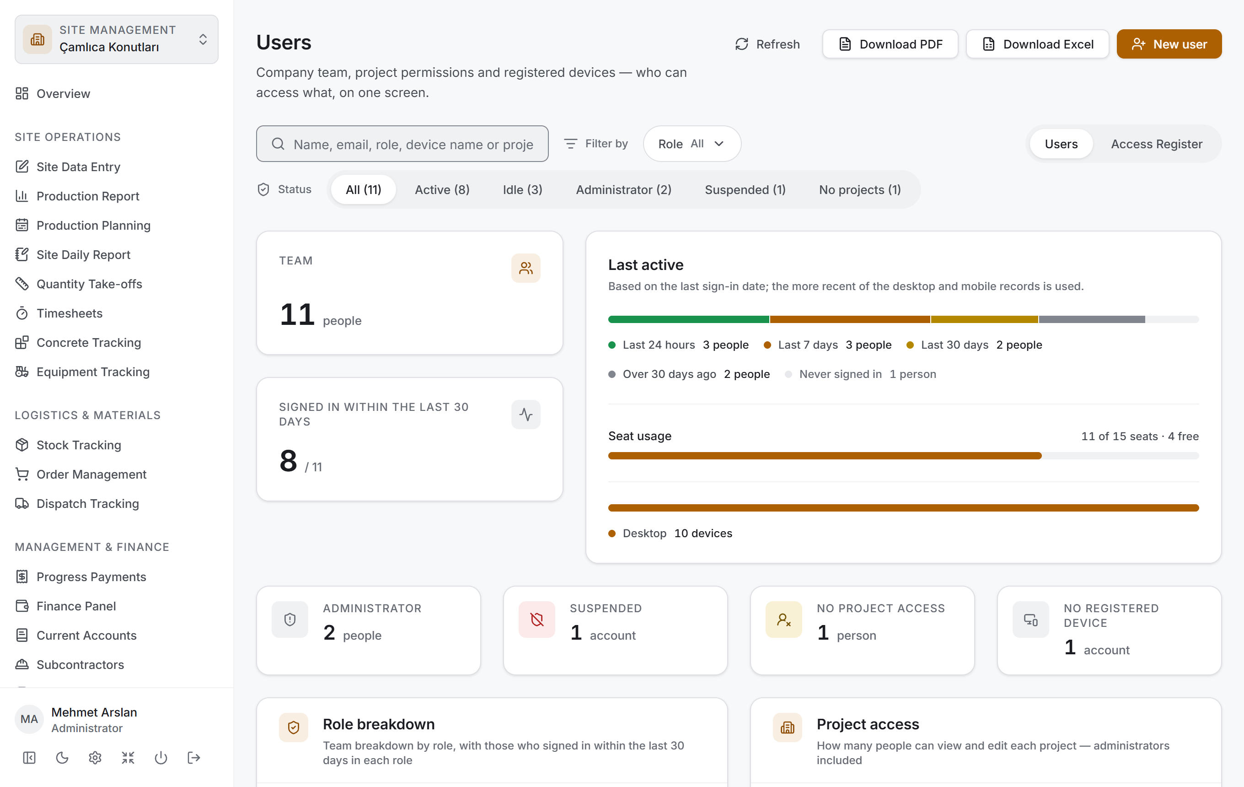Viewport: 1244px width, 787px height.
Task: Click the New user button
Action: [x=1169, y=44]
